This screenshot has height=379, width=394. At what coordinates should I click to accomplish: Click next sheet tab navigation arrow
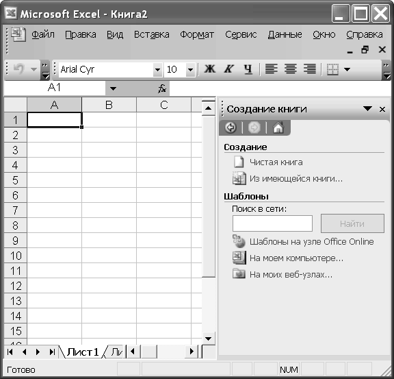pos(38,352)
